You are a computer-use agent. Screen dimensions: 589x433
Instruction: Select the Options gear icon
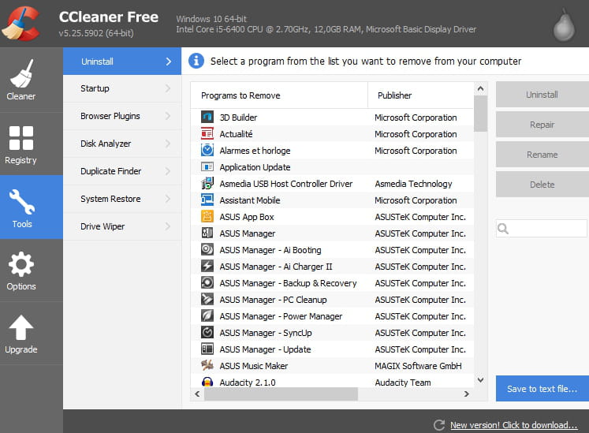(x=21, y=264)
